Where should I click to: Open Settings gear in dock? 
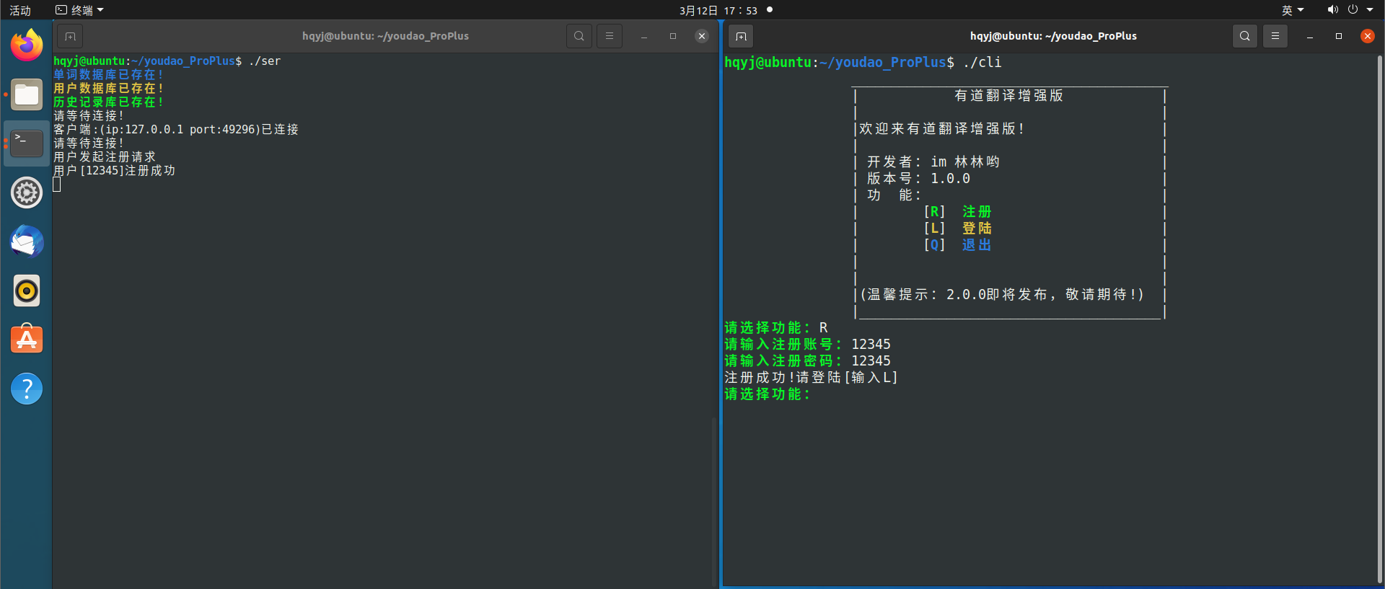27,192
